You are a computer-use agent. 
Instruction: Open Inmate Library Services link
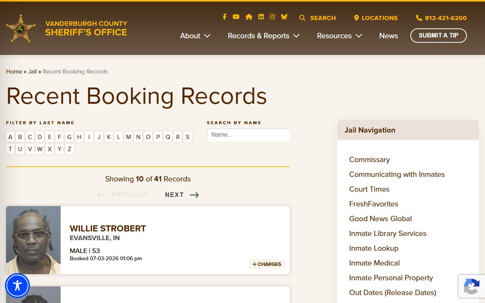(x=388, y=234)
